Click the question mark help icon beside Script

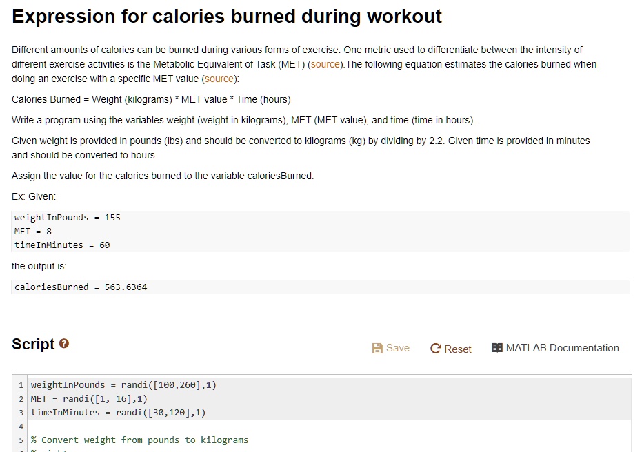(x=63, y=342)
